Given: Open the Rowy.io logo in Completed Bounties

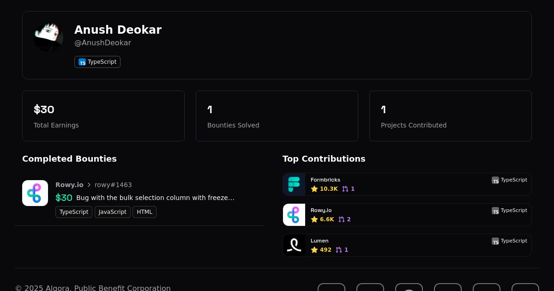Looking at the screenshot, I should pyautogui.click(x=35, y=193).
